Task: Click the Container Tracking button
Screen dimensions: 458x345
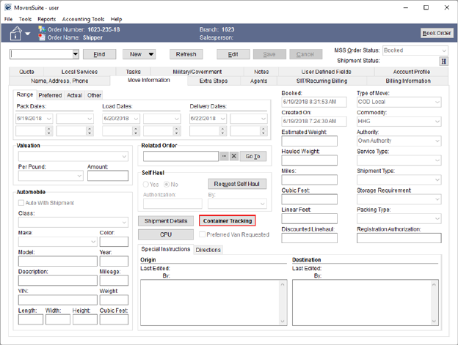Action: 227,220
